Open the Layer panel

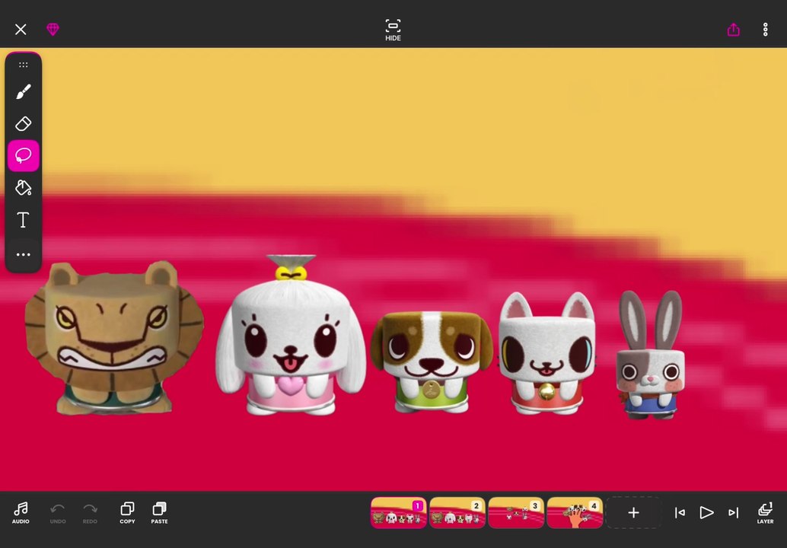click(766, 513)
